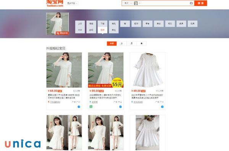Select the 其他 category tile

(x=114, y=30)
